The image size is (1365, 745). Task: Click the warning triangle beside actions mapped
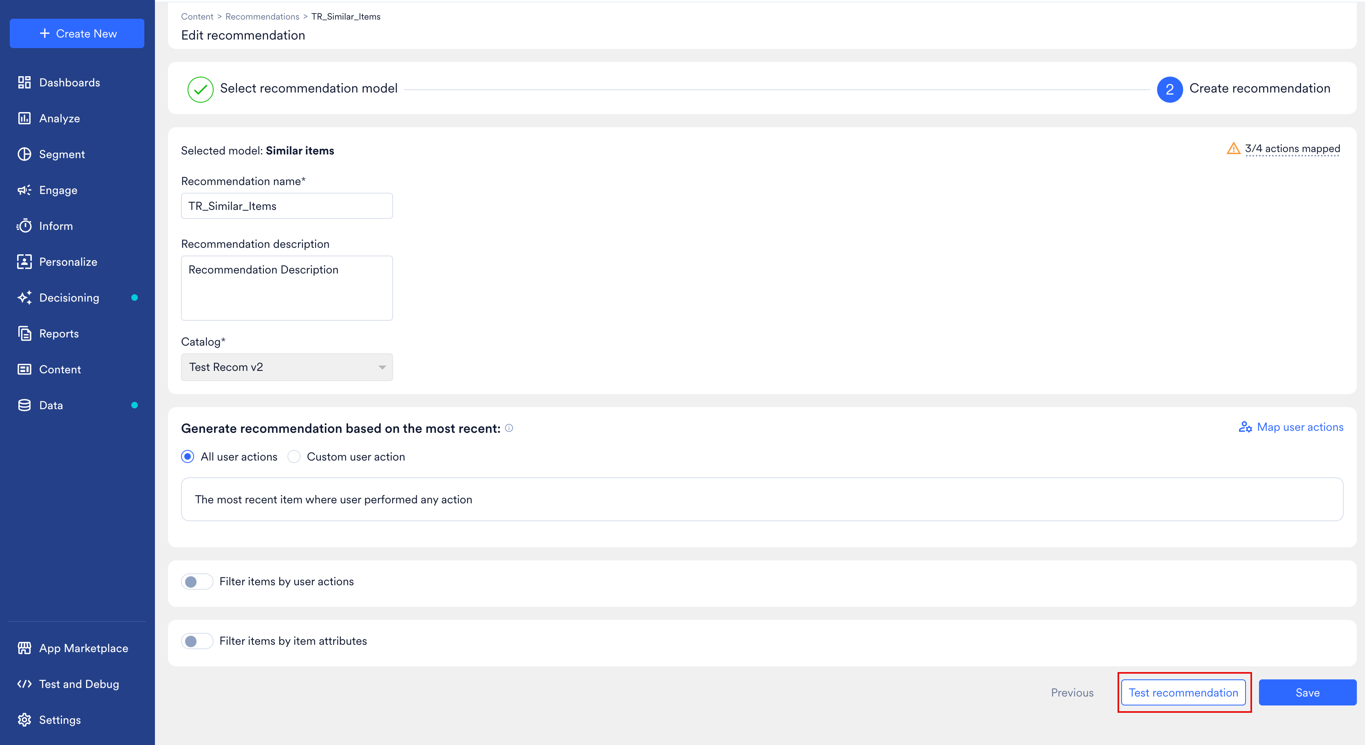coord(1234,148)
